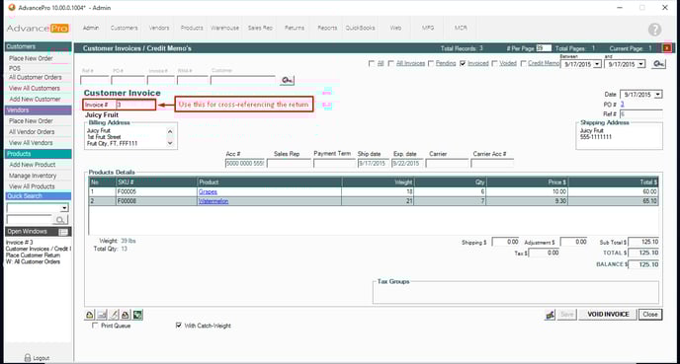Check the All Invoices filter checkbox
This screenshot has width=680, height=364.
pos(390,63)
